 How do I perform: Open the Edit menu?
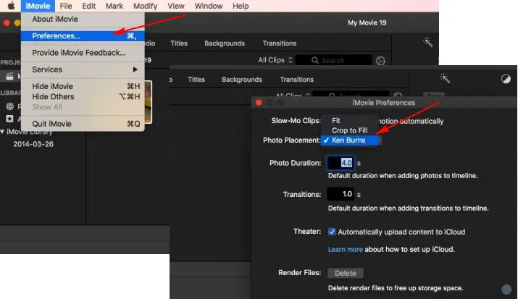89,6
